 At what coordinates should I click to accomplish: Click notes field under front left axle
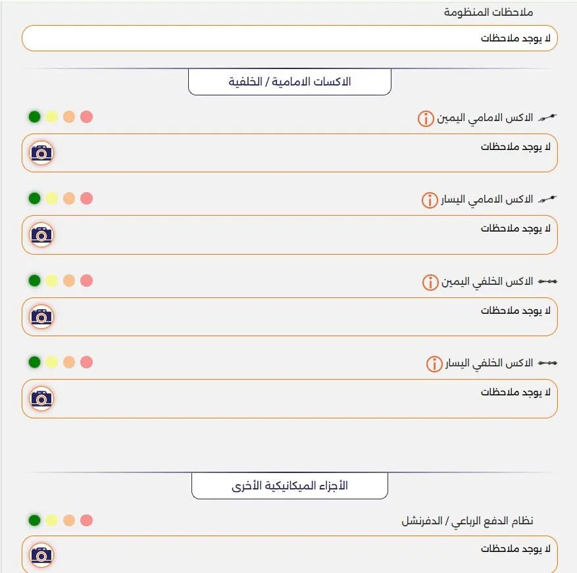(x=289, y=235)
